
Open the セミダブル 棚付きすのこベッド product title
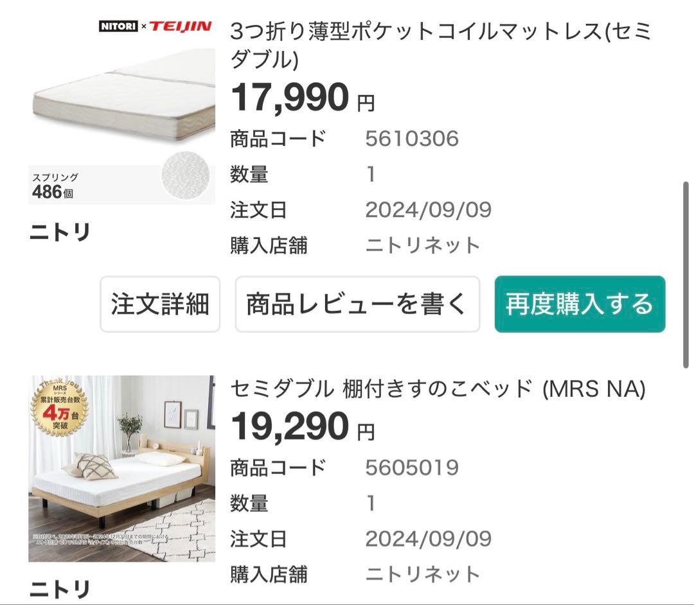tap(437, 389)
